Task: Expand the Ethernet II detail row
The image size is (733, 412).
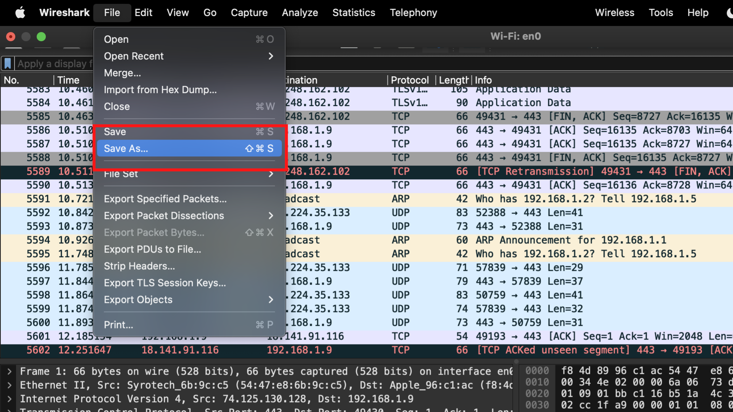Action: coord(10,385)
